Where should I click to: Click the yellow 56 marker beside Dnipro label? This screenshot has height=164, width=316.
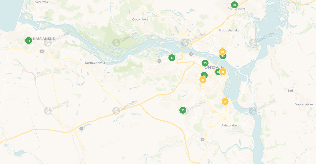pos(223,72)
